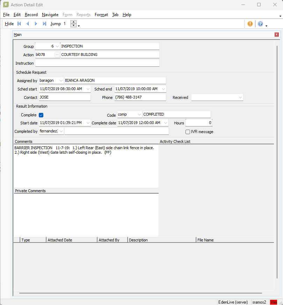Open the Received dropdown
This screenshot has height=305, width=283.
pos(240,97)
